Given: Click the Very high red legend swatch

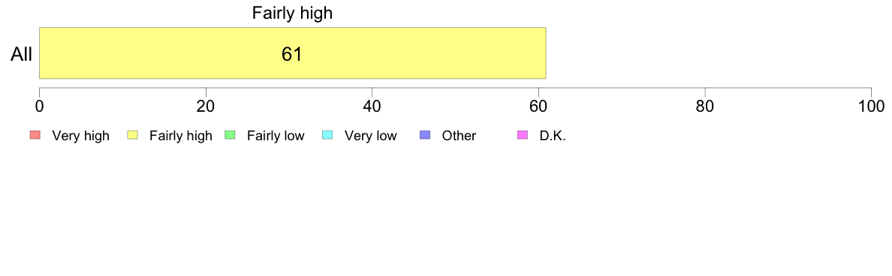Looking at the screenshot, I should [35, 135].
